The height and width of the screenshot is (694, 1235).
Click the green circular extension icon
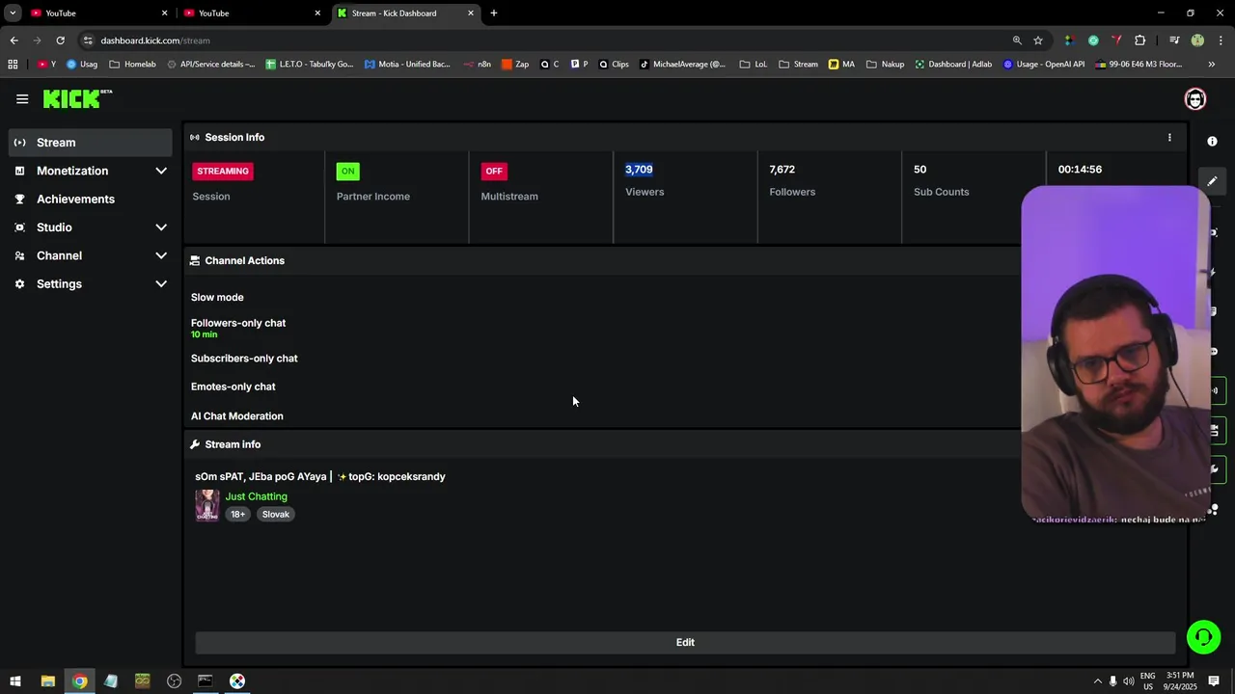(x=1093, y=40)
